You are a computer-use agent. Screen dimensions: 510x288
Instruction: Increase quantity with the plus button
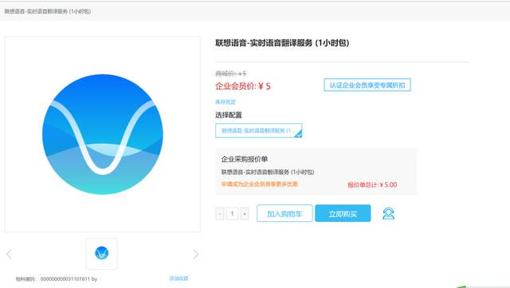tap(245, 214)
